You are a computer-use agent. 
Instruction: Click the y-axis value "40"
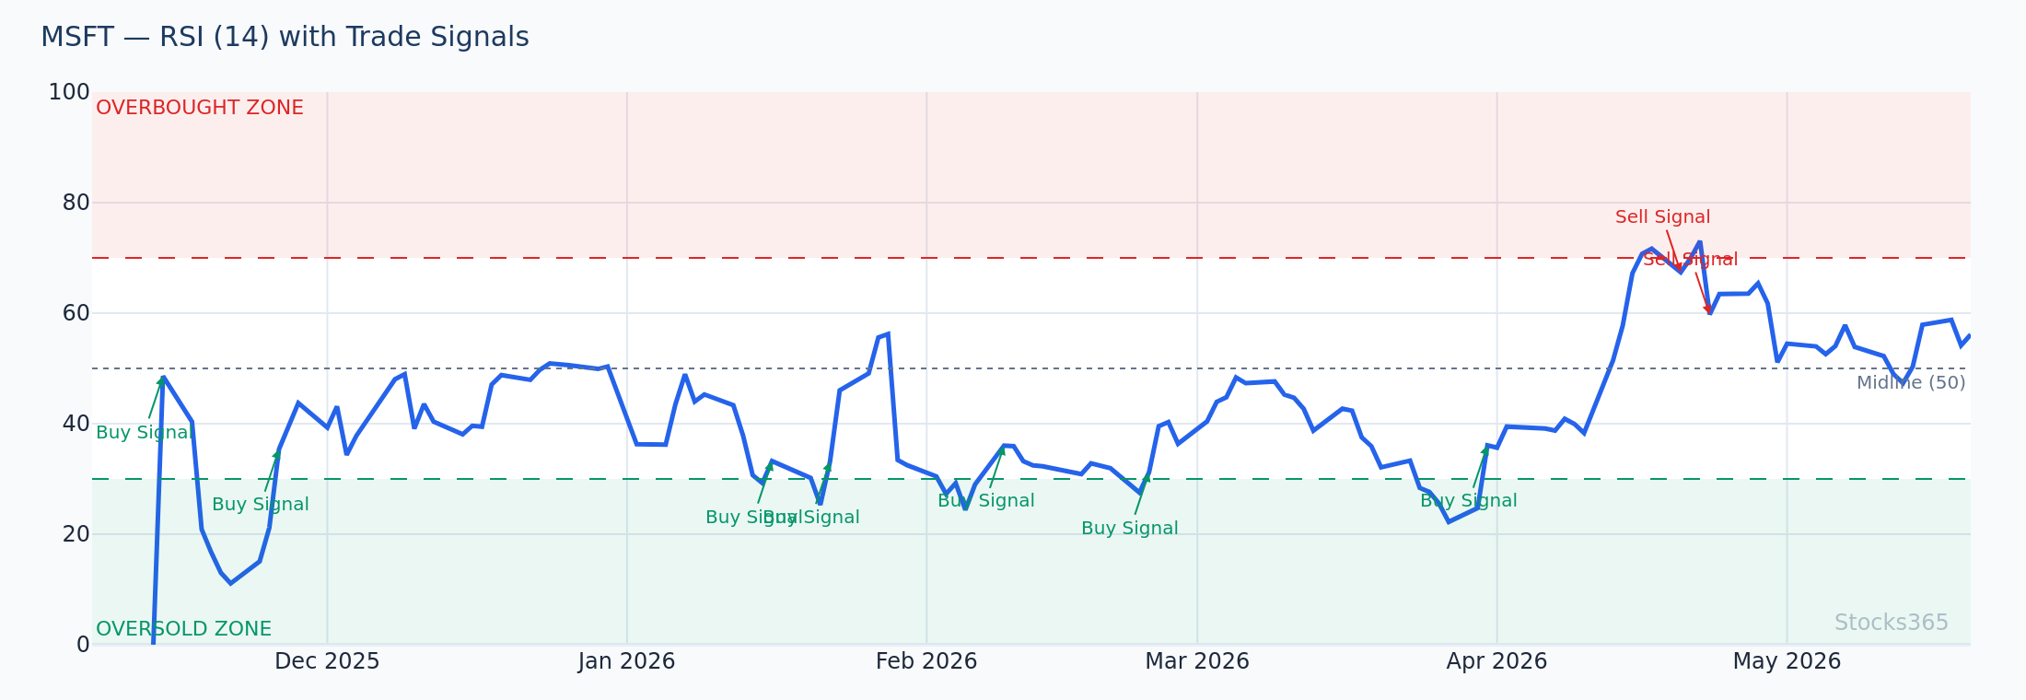pos(76,424)
